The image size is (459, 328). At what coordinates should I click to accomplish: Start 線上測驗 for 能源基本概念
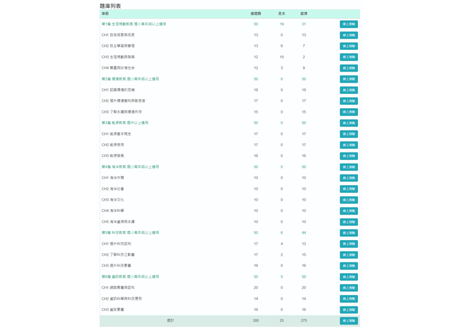348,134
